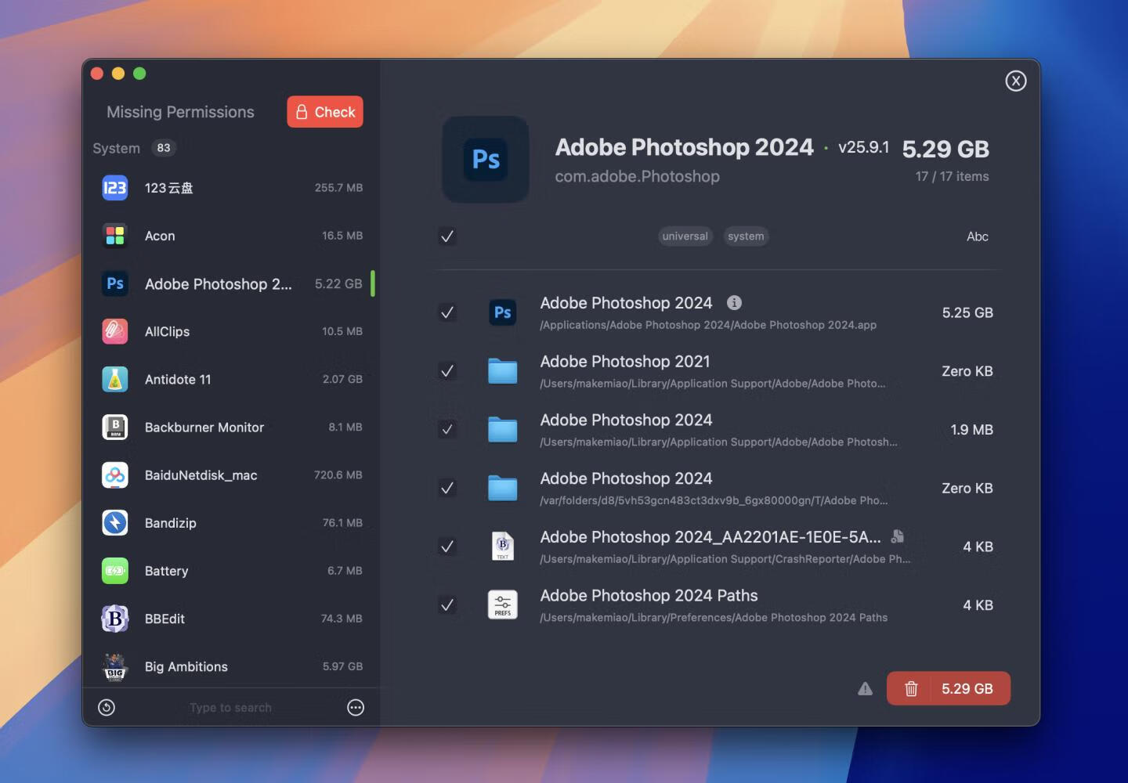Select BaiduNetdisk_mac in the app list
This screenshot has height=783, width=1128.
[201, 475]
